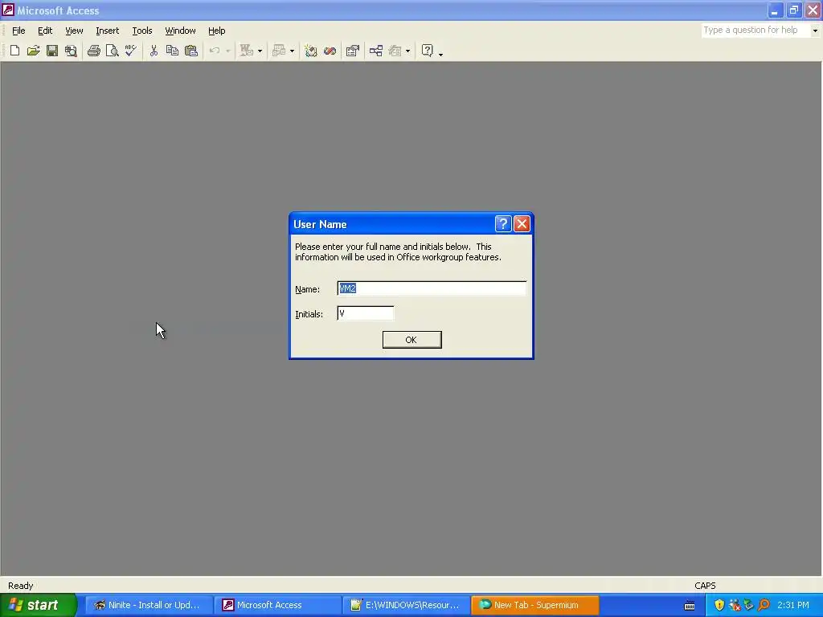Image resolution: width=823 pixels, height=617 pixels.
Task: Switch to E:\WINDOWS\Resour... taskbar window
Action: point(406,605)
